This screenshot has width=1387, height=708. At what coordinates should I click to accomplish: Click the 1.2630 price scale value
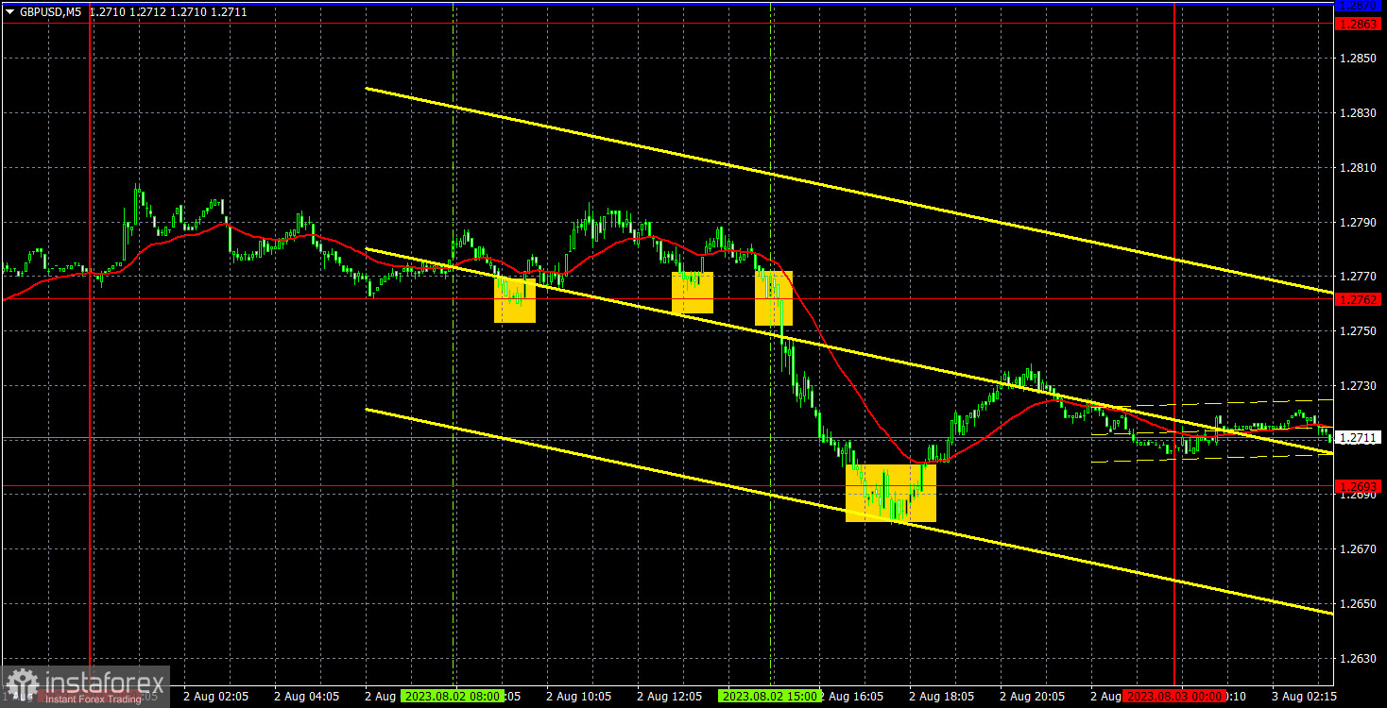pos(1359,659)
